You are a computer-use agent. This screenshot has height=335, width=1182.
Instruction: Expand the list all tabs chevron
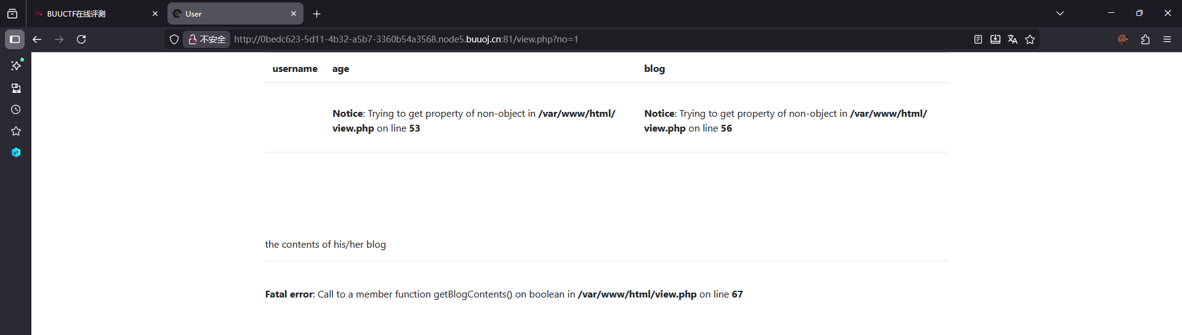(1060, 14)
